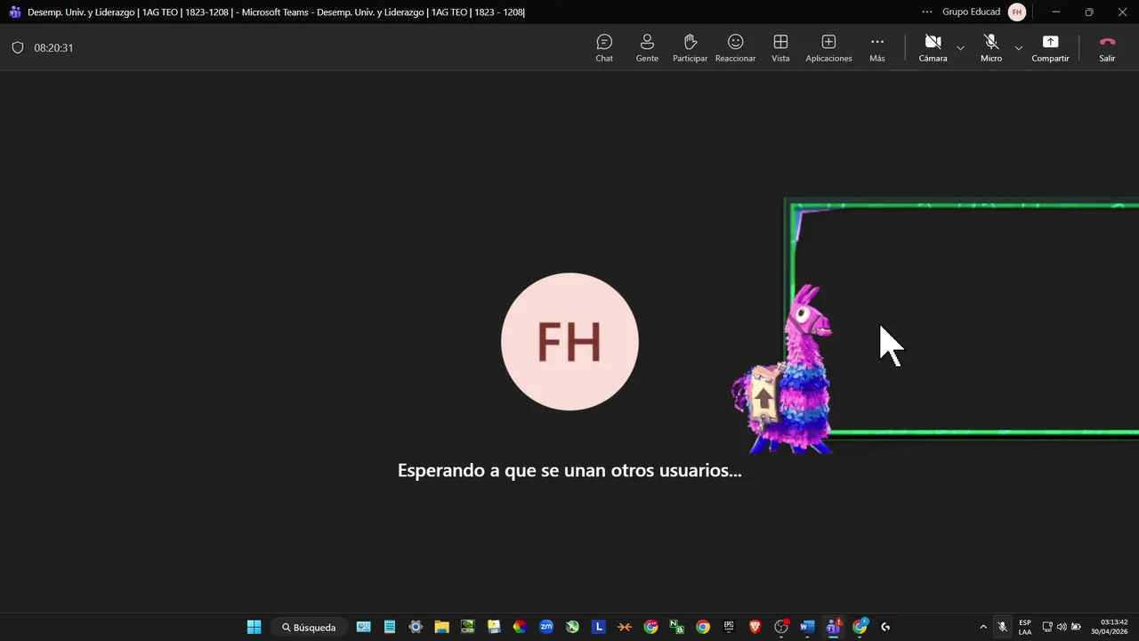This screenshot has height=641, width=1139.
Task: Open Settings gear in taskbar
Action: point(416,627)
